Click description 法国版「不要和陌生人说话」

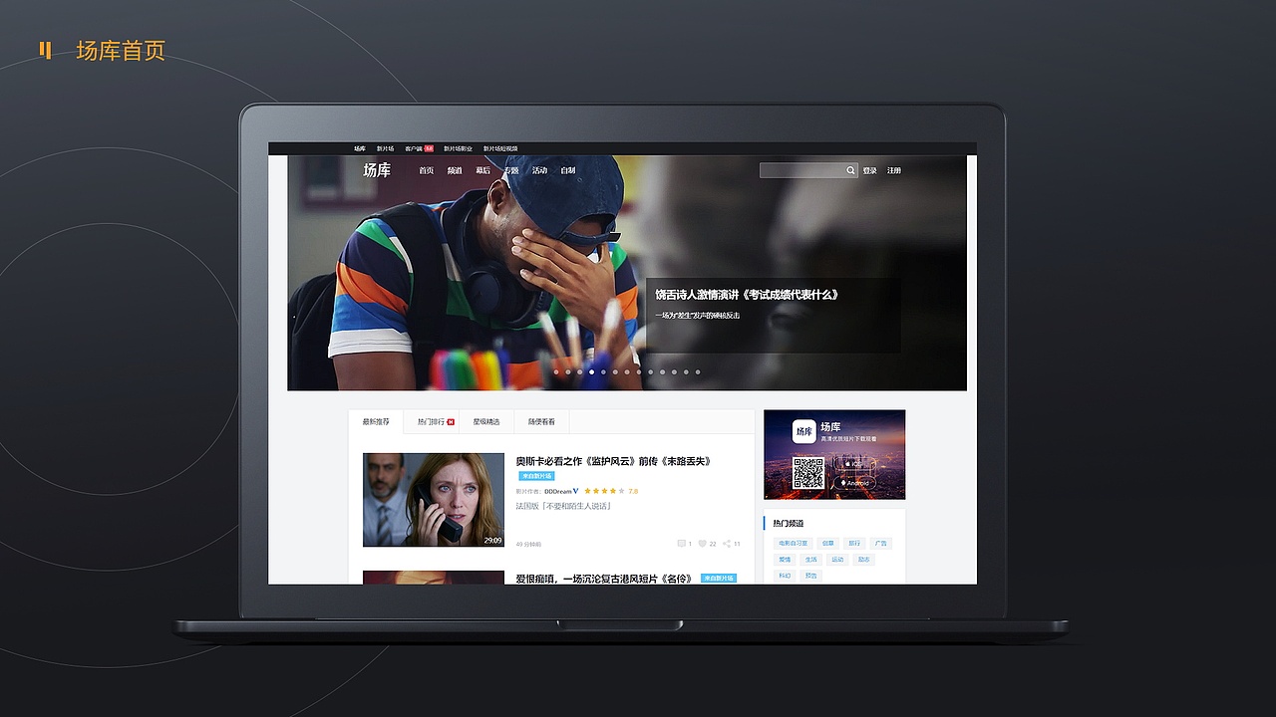(563, 506)
